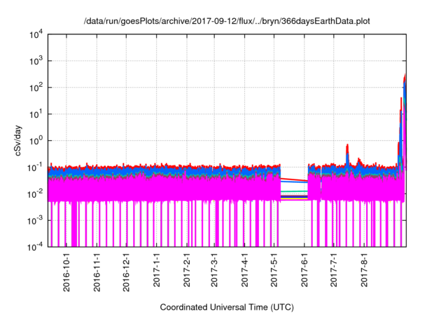Click the y-axis tick label 10^2
Image resolution: width=448 pixels, height=314 pixels.
(35, 88)
